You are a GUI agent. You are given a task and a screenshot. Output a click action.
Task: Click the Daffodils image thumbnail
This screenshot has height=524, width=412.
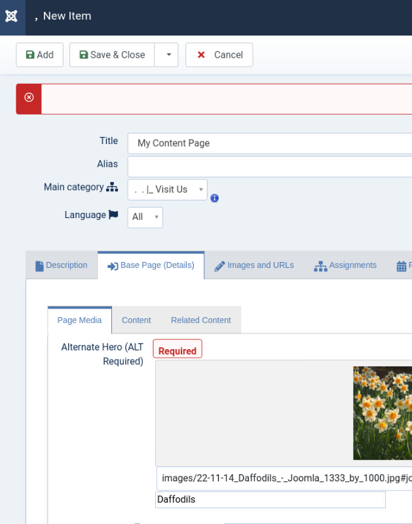point(383,413)
